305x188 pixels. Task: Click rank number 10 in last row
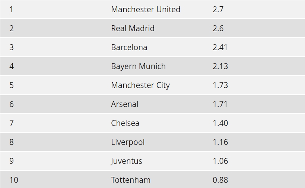tap(14, 180)
